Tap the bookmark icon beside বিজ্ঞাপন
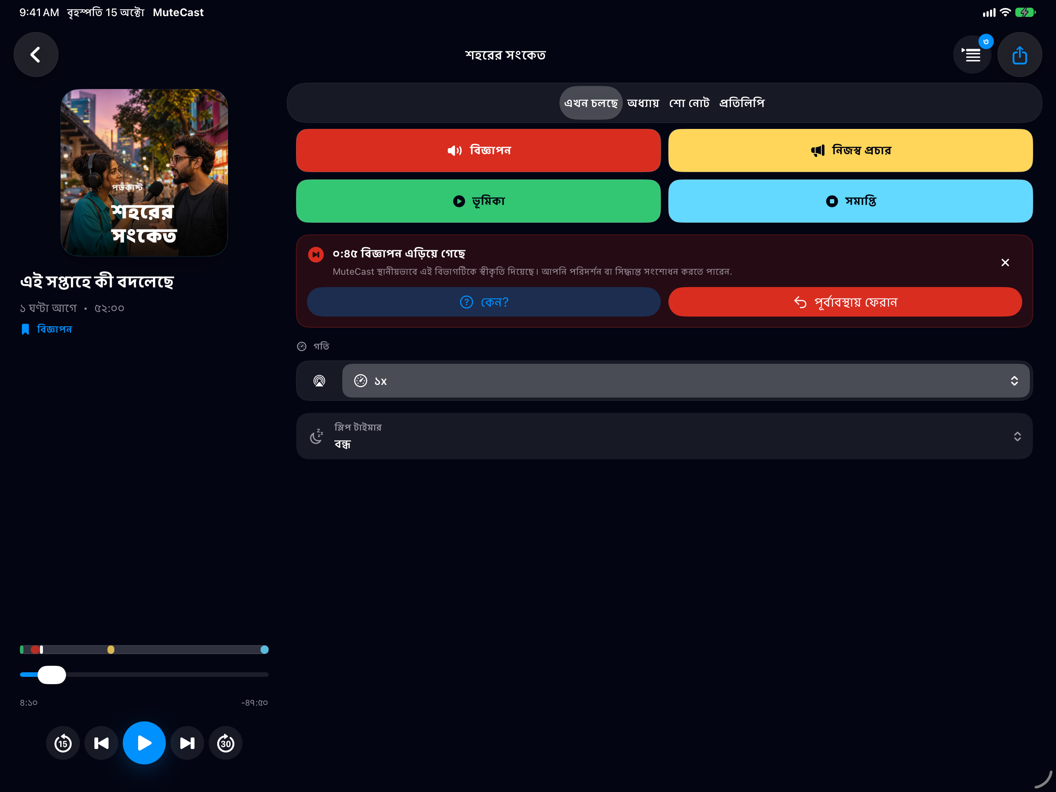Screen dimensions: 1056x792 (x=25, y=329)
